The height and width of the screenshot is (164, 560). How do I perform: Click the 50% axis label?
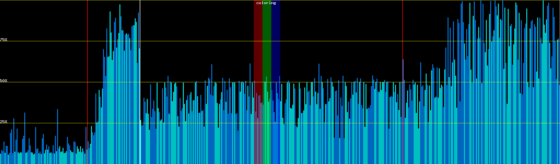[x=4, y=81]
